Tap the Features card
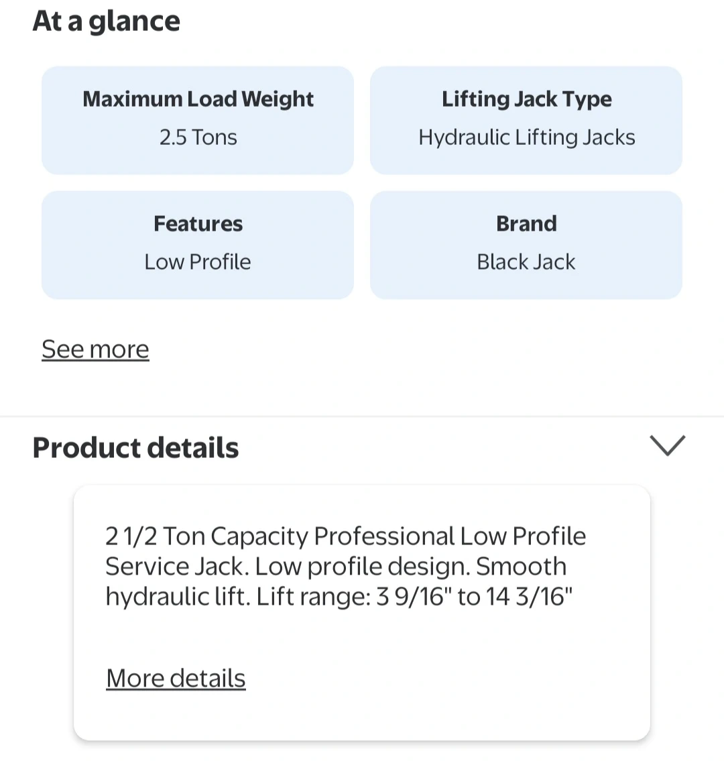This screenshot has height=761, width=724. [198, 245]
